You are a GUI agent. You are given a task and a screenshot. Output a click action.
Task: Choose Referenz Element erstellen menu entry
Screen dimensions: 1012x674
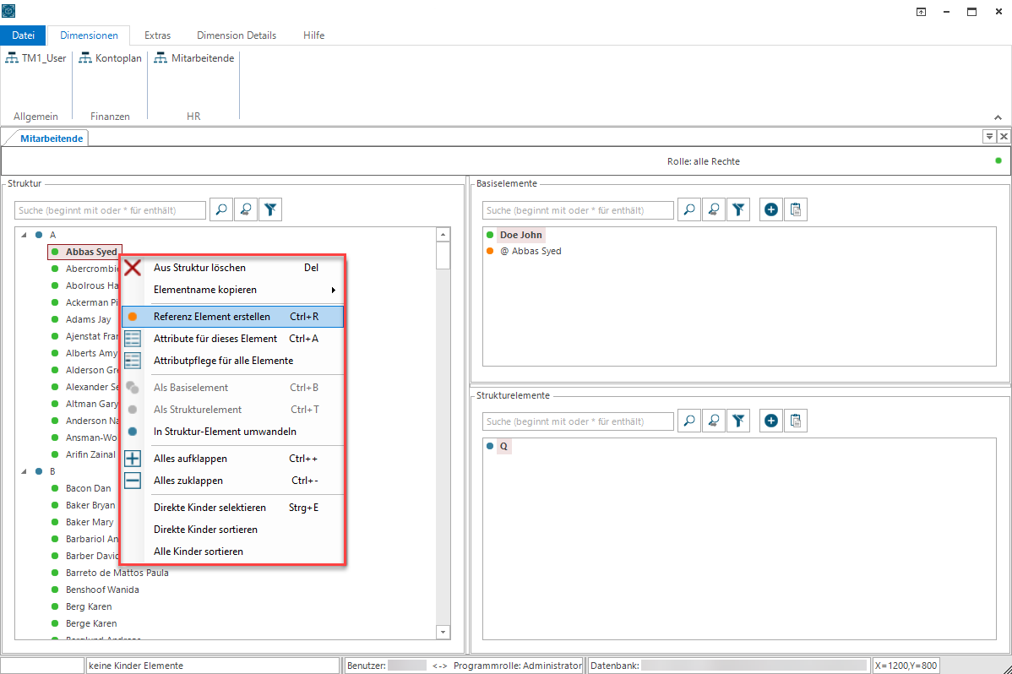pos(232,317)
